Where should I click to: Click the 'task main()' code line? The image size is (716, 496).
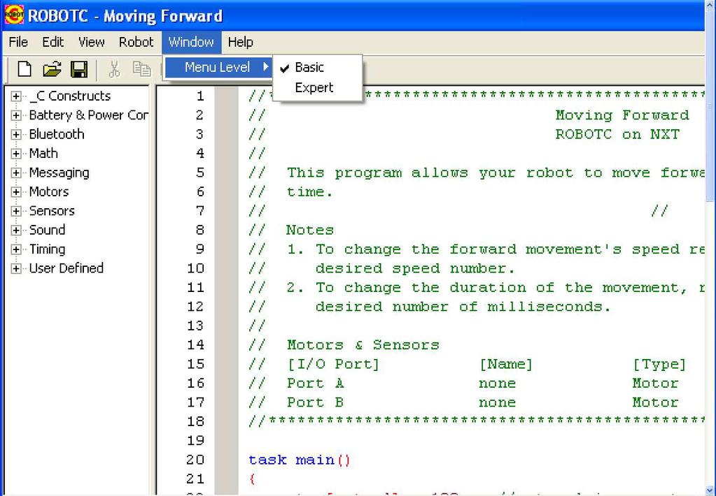tap(300, 460)
